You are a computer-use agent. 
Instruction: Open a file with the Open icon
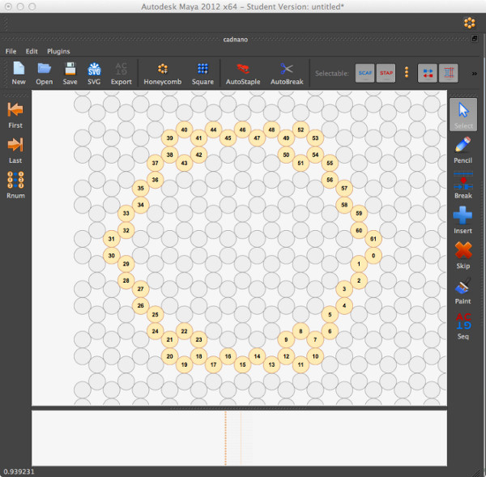pyautogui.click(x=44, y=70)
